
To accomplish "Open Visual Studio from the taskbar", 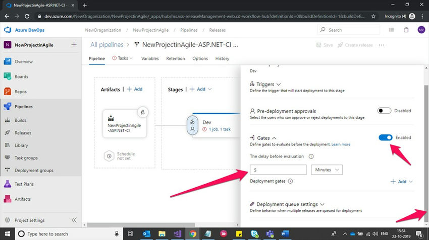I will pyautogui.click(x=177, y=234).
